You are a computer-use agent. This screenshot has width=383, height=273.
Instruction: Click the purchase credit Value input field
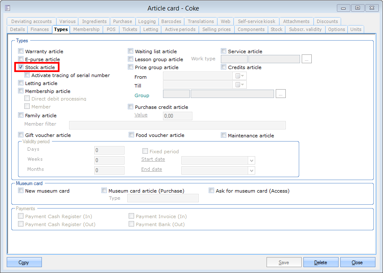(177, 116)
